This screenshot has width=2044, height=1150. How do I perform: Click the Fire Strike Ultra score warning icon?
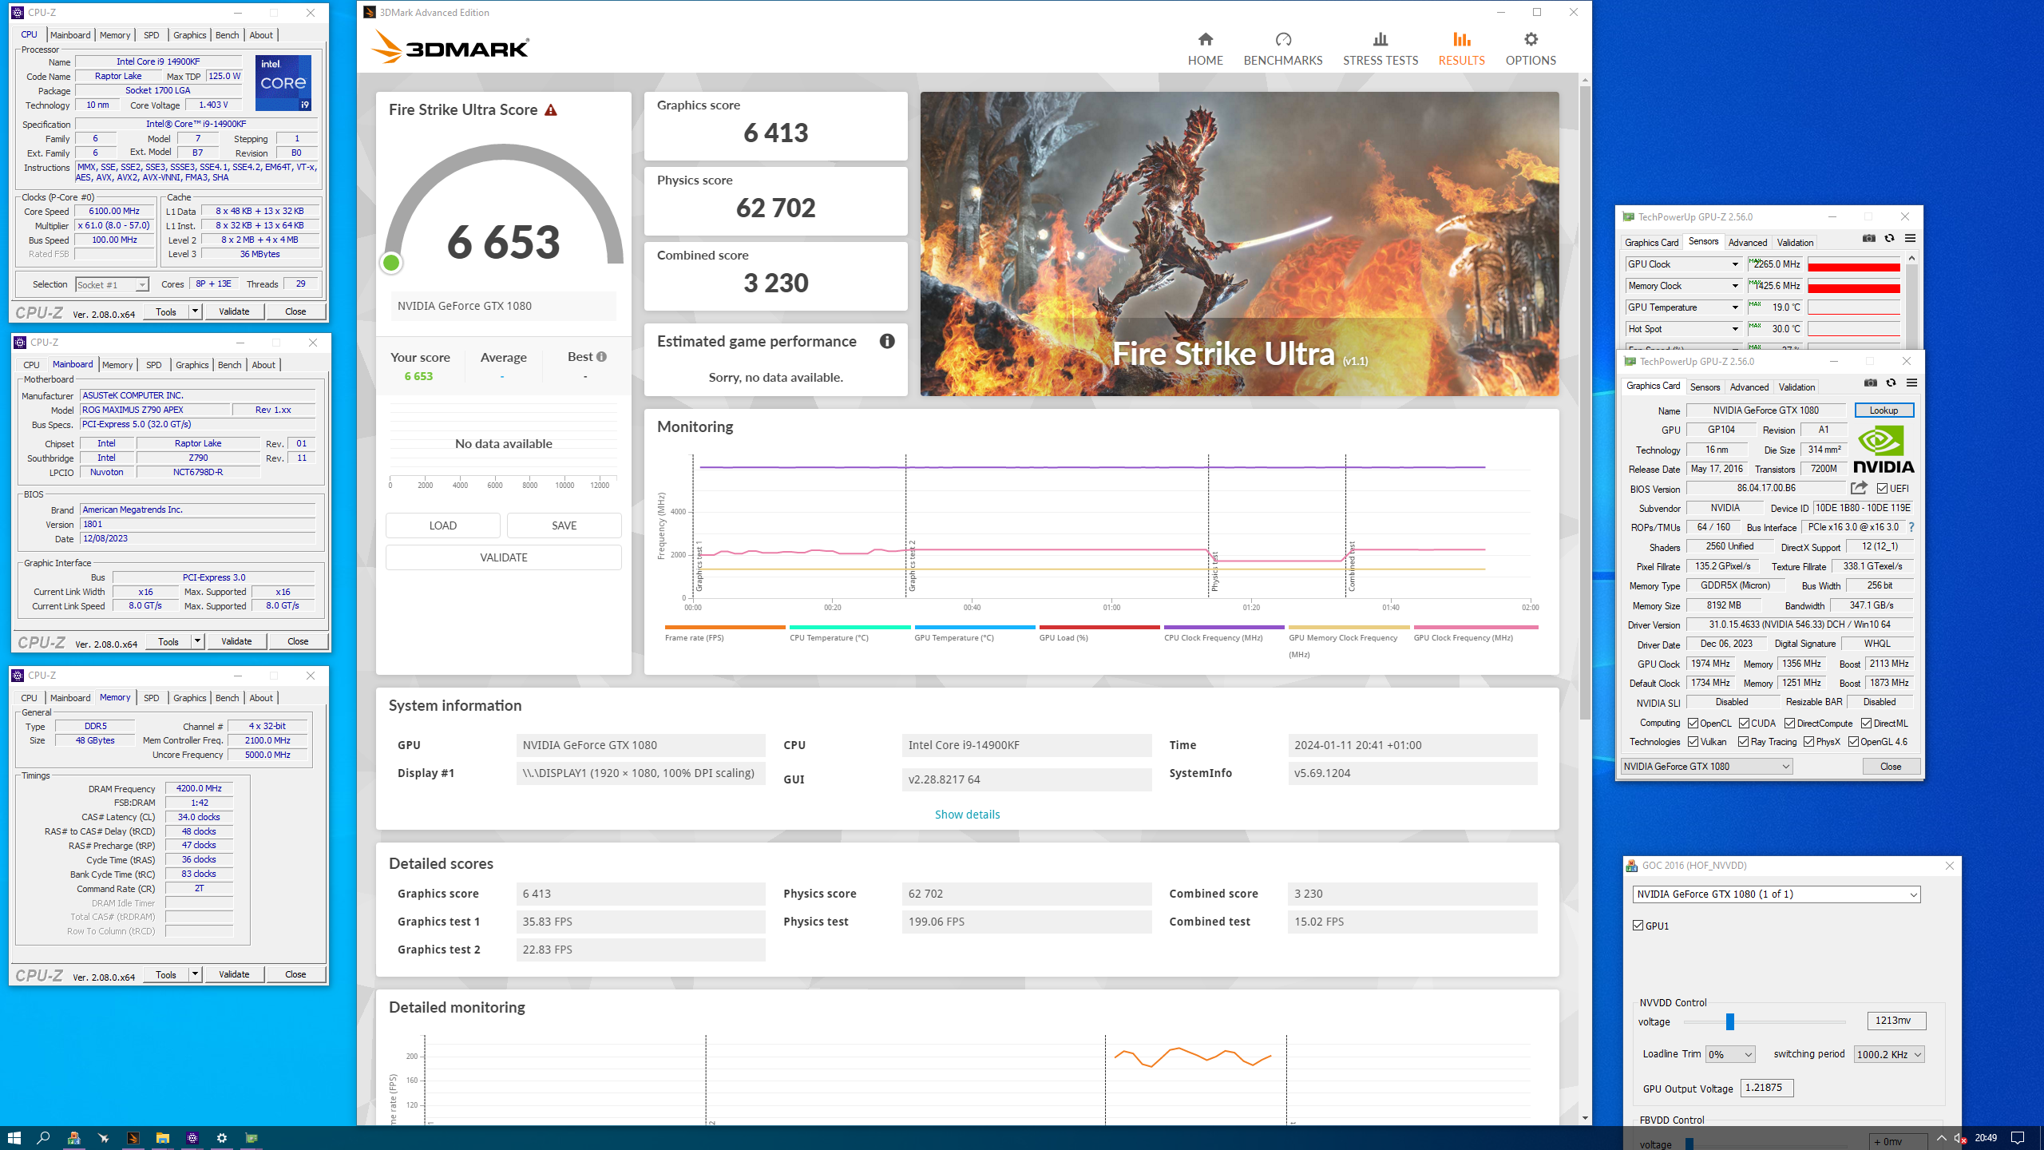(x=551, y=109)
